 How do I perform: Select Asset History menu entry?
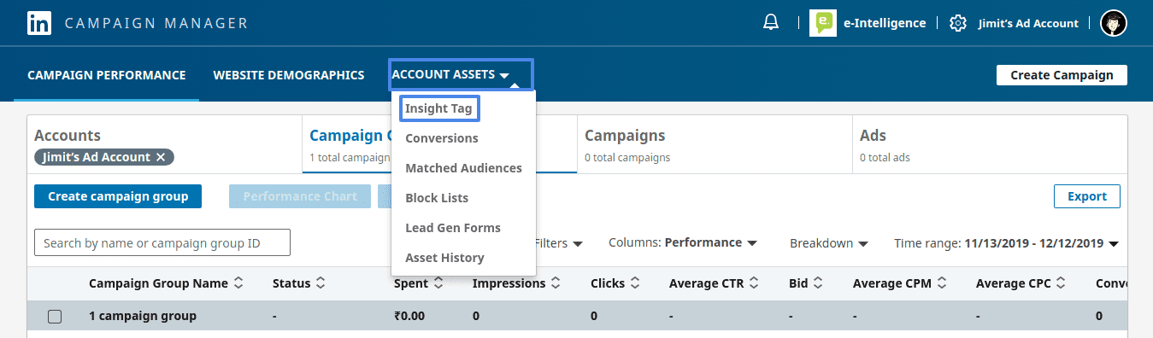tap(444, 258)
